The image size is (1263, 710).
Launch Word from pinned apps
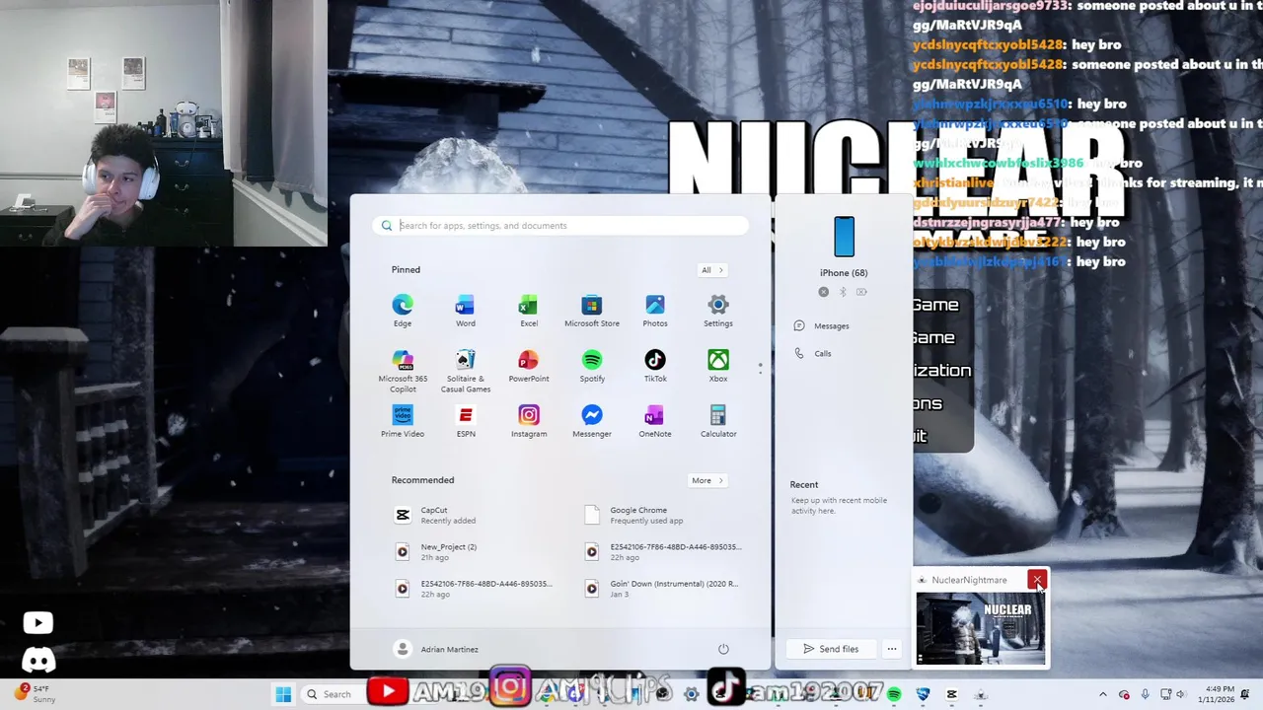(466, 311)
